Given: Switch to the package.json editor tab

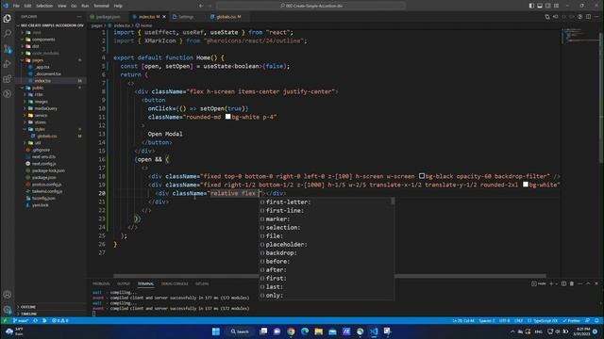Looking at the screenshot, I should click(x=108, y=17).
